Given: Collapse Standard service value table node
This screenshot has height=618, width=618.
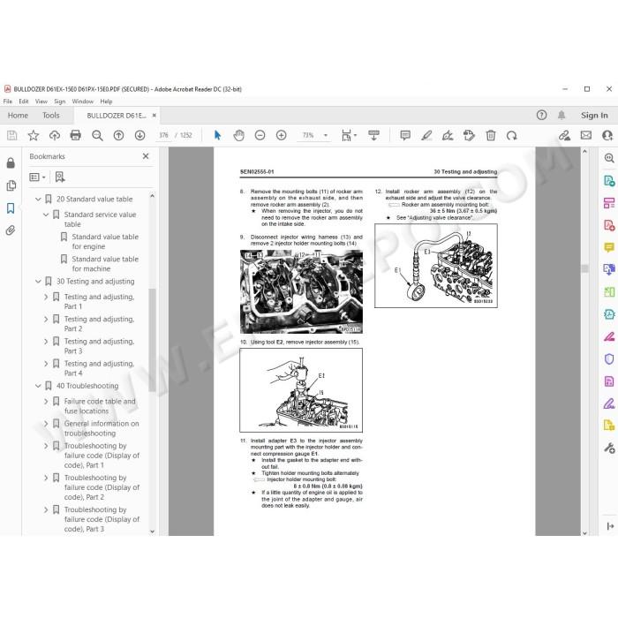Looking at the screenshot, I should (46, 215).
